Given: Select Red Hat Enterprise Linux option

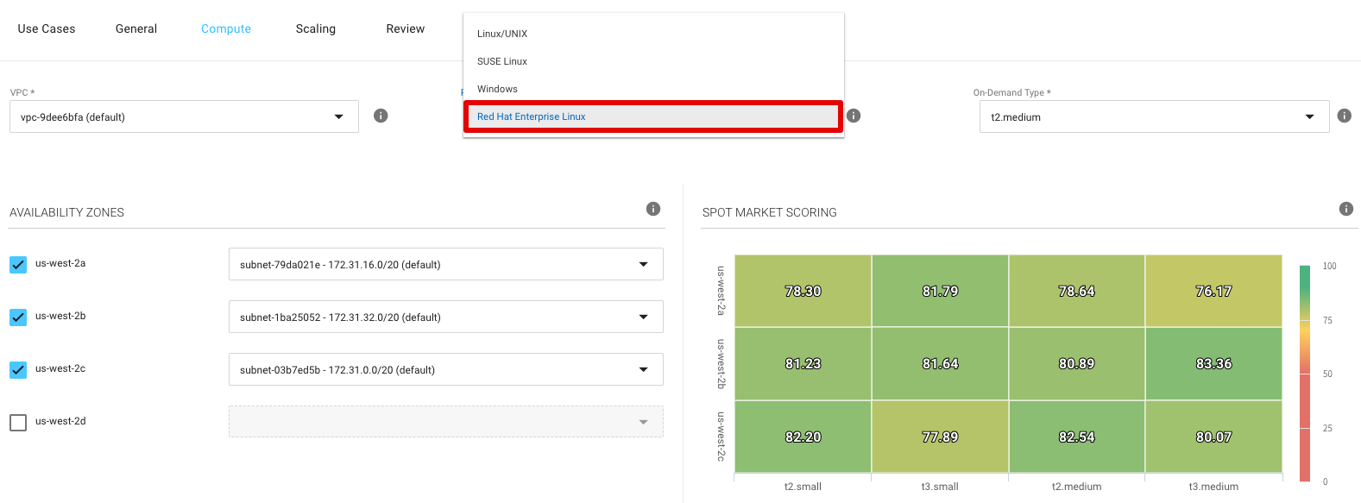Looking at the screenshot, I should coord(652,116).
